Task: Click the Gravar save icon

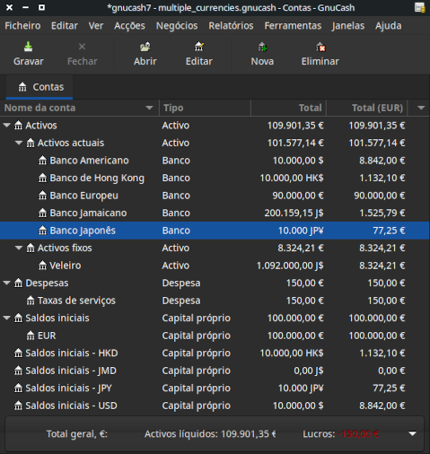Action: tap(28, 47)
